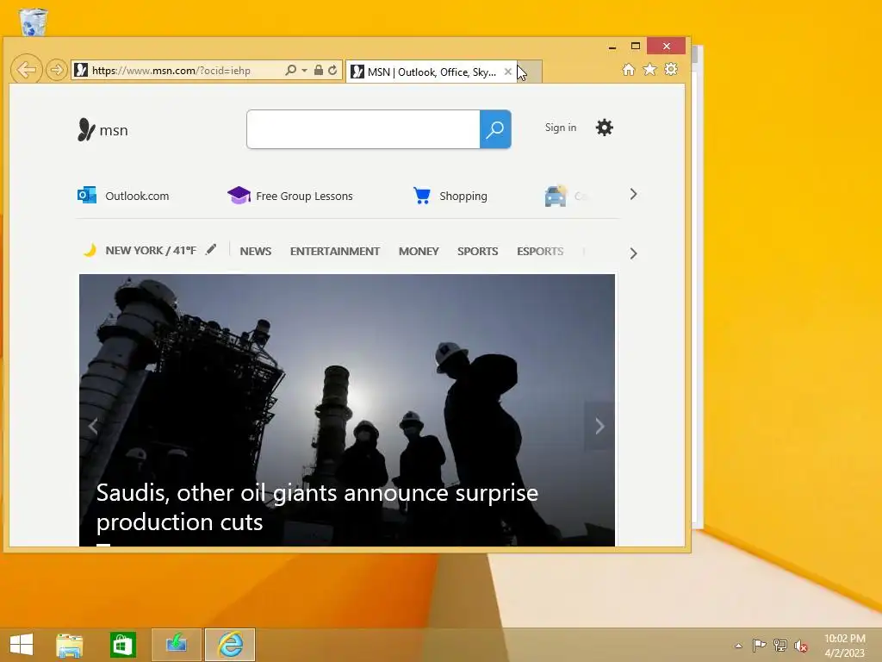This screenshot has width=882, height=662.
Task: Open the Shopping shortcut link
Action: click(450, 196)
